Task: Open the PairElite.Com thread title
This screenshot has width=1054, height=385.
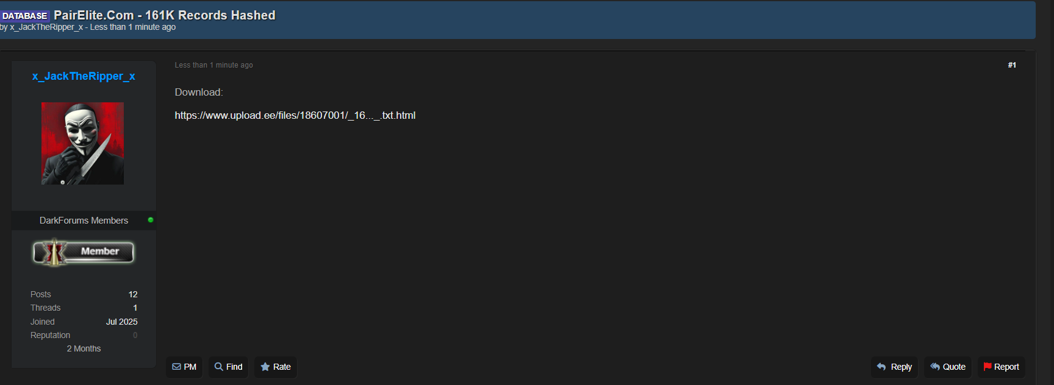Action: point(165,15)
